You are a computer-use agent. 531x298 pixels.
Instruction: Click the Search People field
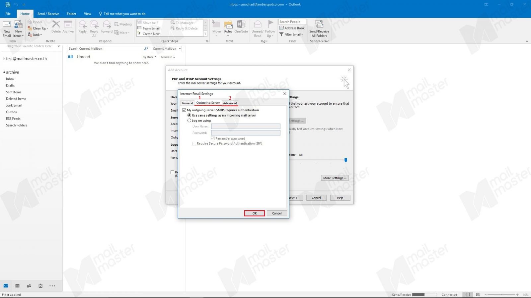point(292,22)
